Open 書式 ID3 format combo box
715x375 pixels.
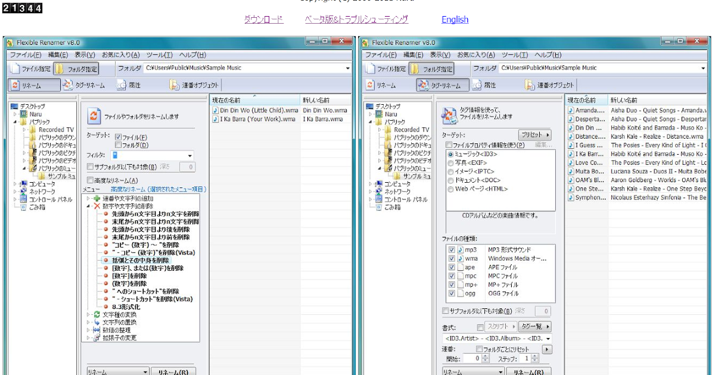(x=497, y=338)
